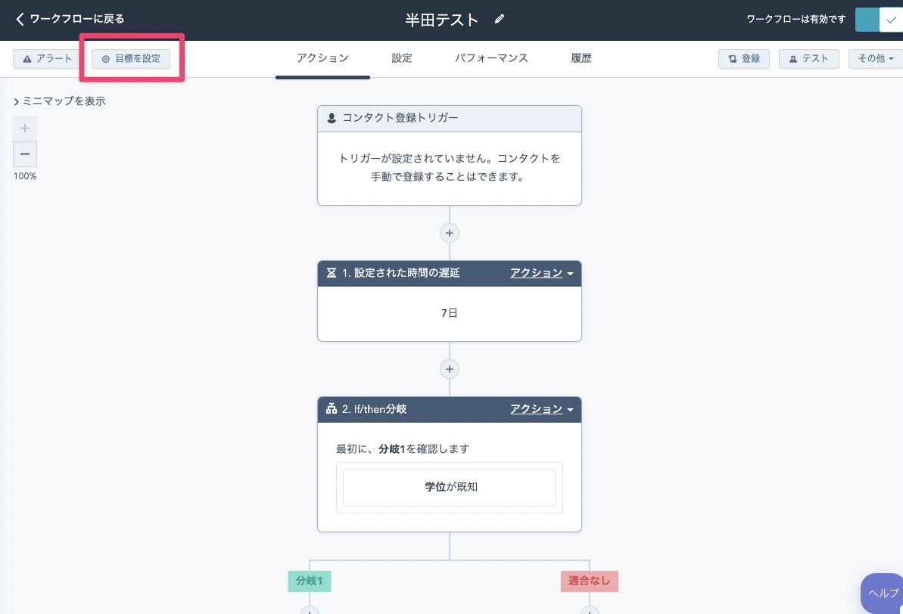Select the 学位が既知 branch condition box
The width and height of the screenshot is (903, 614).
450,487
